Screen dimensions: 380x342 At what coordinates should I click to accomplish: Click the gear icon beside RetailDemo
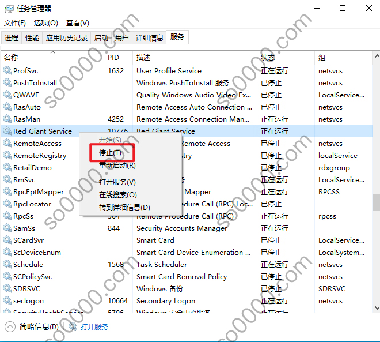point(7,168)
